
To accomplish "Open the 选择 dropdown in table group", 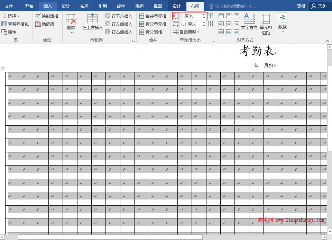I will (11, 16).
